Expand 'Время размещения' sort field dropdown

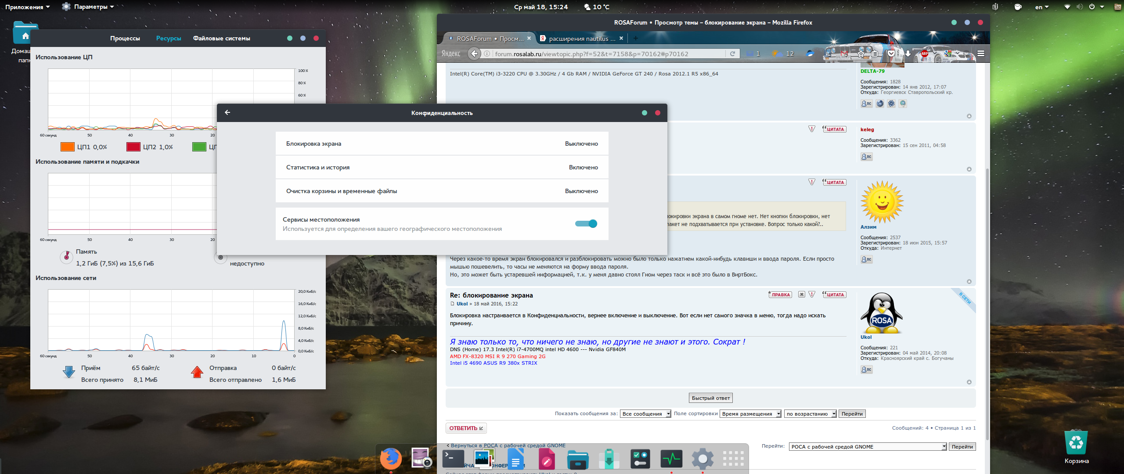click(x=750, y=414)
